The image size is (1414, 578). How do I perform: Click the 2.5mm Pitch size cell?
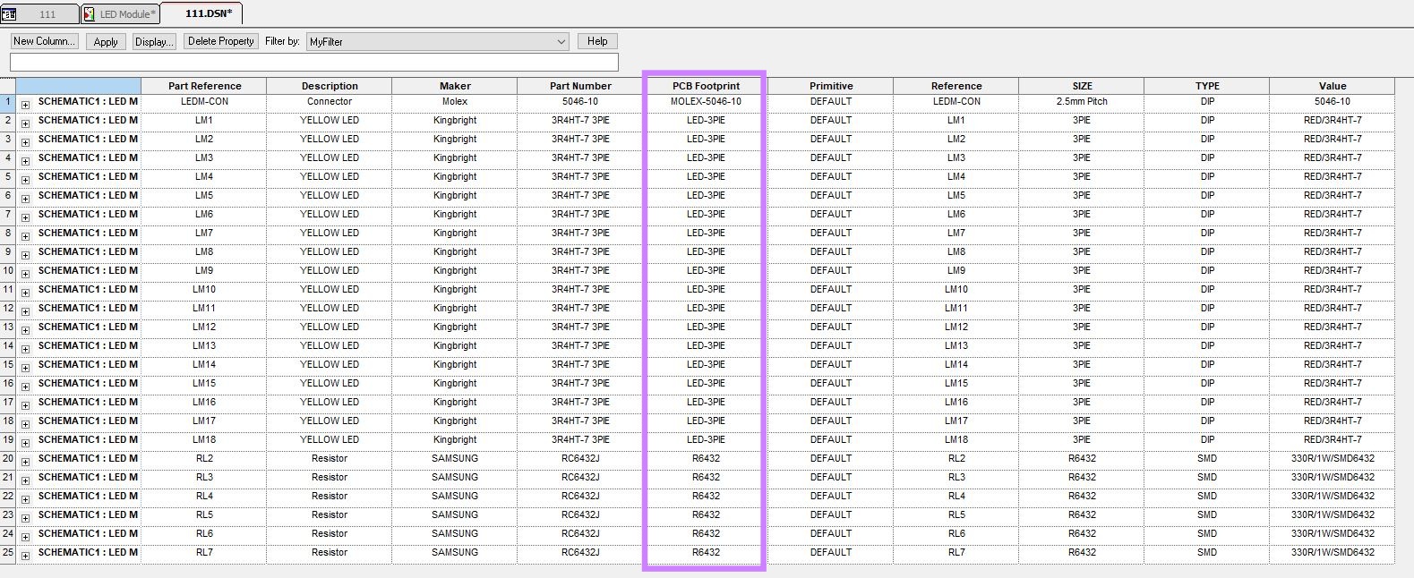tap(1082, 102)
